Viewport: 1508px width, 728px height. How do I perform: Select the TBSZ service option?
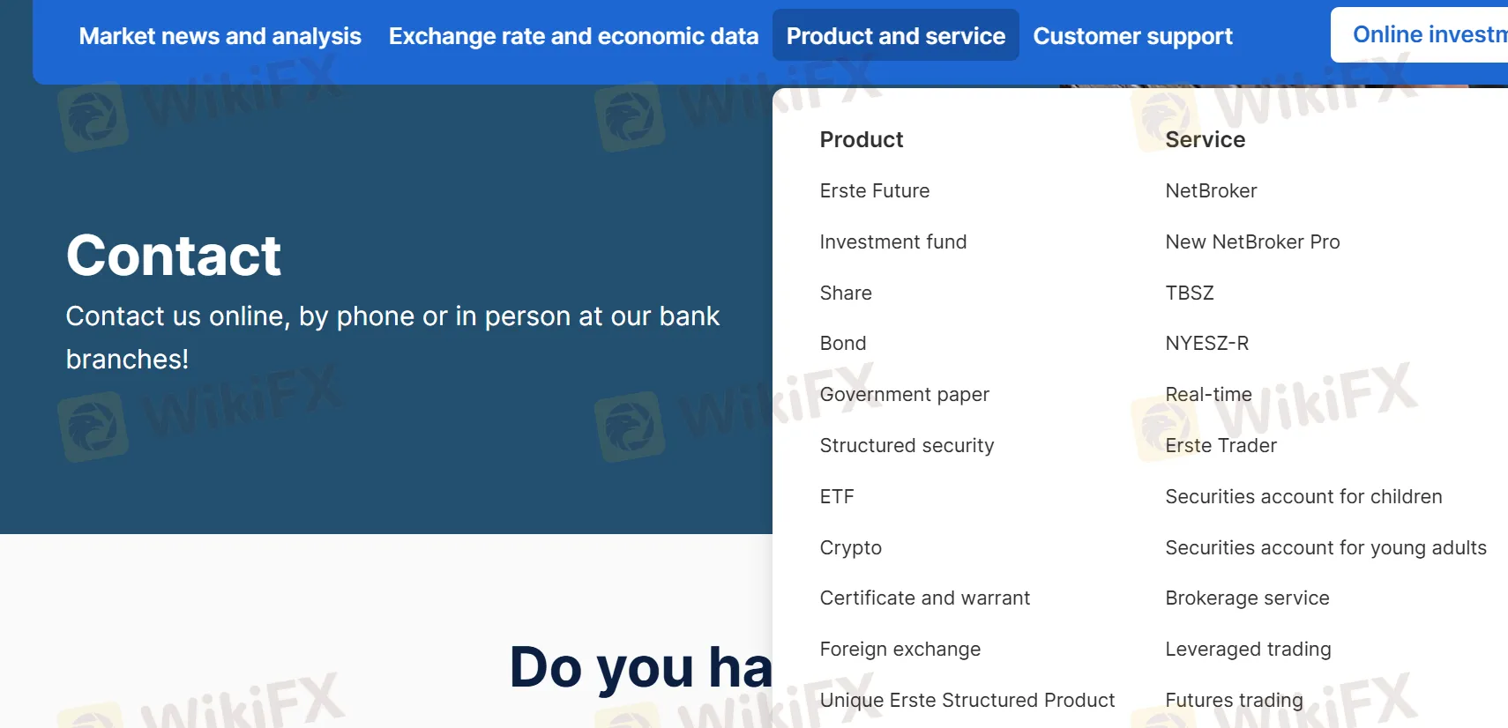click(x=1190, y=293)
